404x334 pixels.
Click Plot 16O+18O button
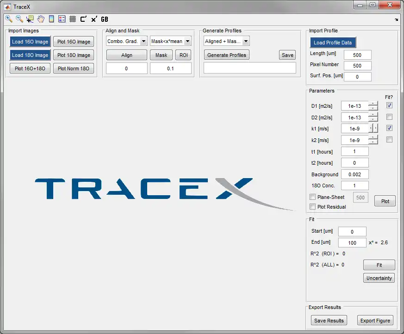(30, 68)
